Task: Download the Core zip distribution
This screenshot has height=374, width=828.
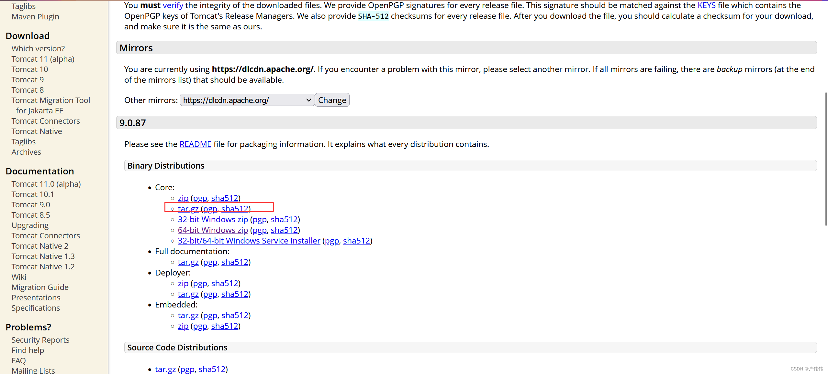Action: 183,198
